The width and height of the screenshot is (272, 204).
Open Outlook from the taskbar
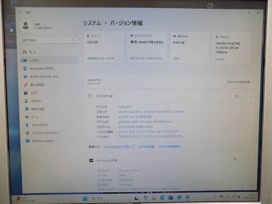[x=179, y=197]
